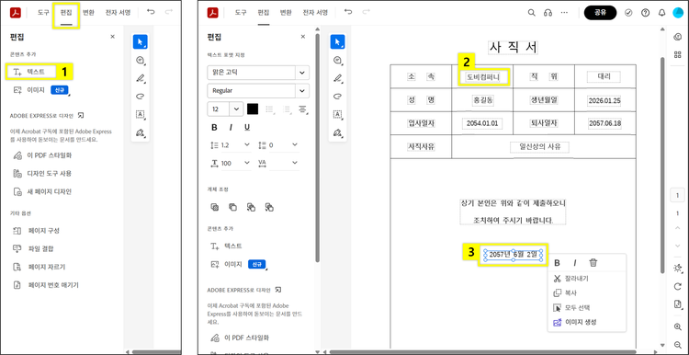Click the page number 1 box in the right sidebar
Image resolution: width=689 pixels, height=355 pixels.
[x=677, y=195]
